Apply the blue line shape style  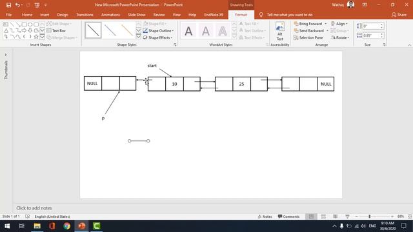point(110,30)
